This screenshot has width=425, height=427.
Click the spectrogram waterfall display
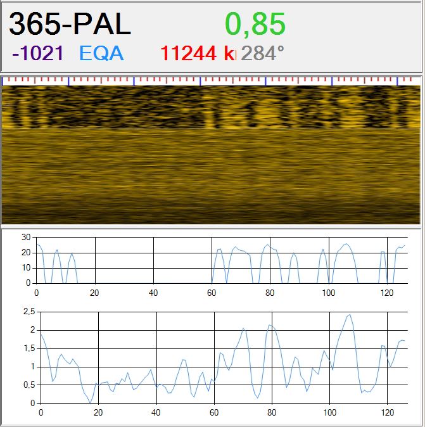(211, 155)
